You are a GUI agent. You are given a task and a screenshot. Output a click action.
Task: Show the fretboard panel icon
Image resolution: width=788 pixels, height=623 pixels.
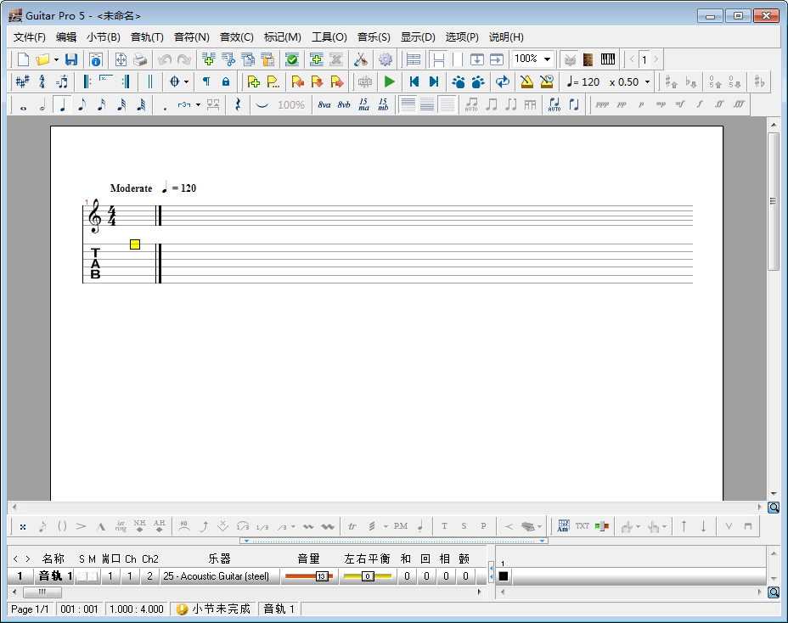588,59
